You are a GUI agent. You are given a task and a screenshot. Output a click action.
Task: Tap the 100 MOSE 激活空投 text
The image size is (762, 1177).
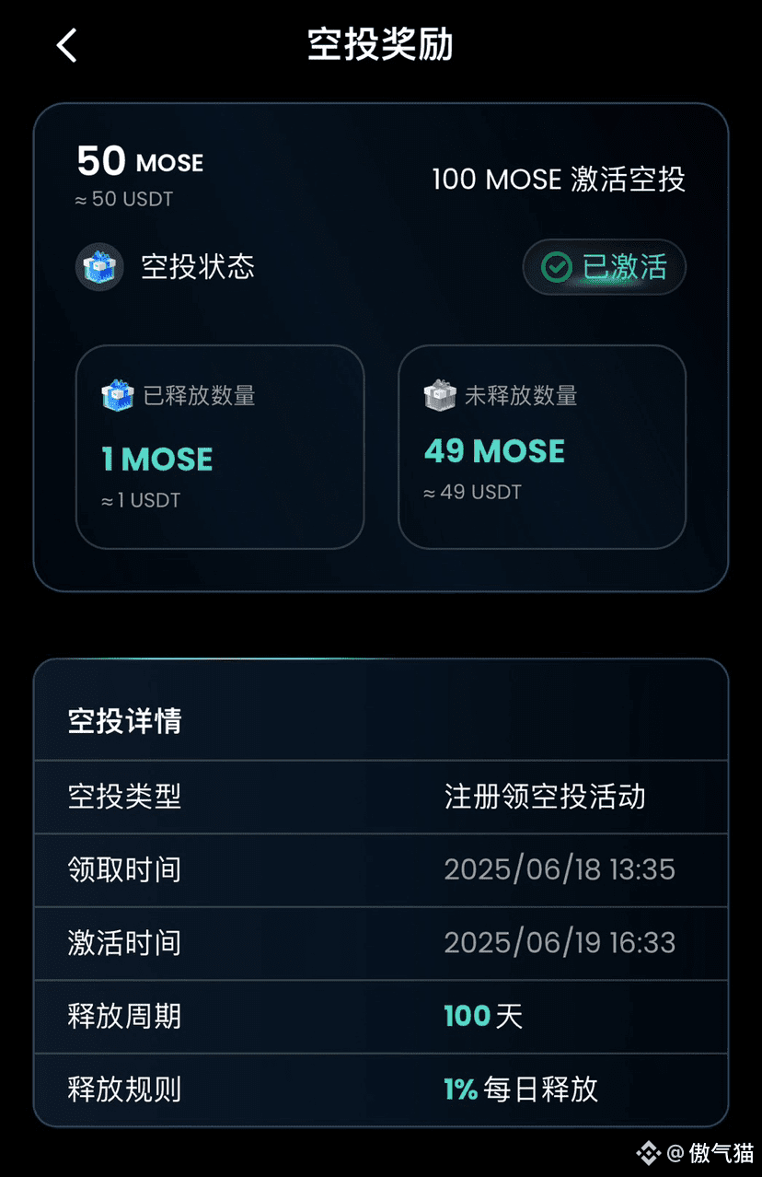[559, 179]
